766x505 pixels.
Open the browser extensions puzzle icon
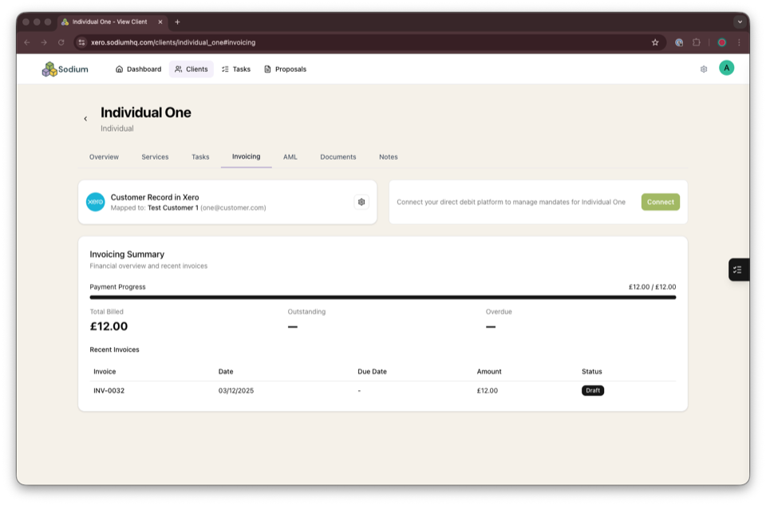[695, 41]
